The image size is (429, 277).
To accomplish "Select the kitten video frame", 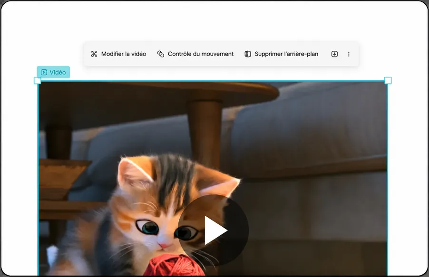I will point(213,178).
